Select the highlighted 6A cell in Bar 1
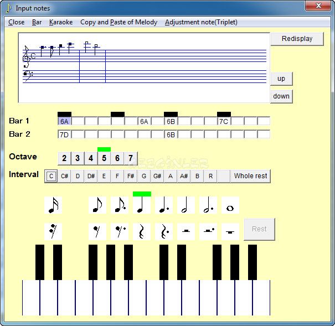This screenshot has width=335, height=326. [64, 121]
